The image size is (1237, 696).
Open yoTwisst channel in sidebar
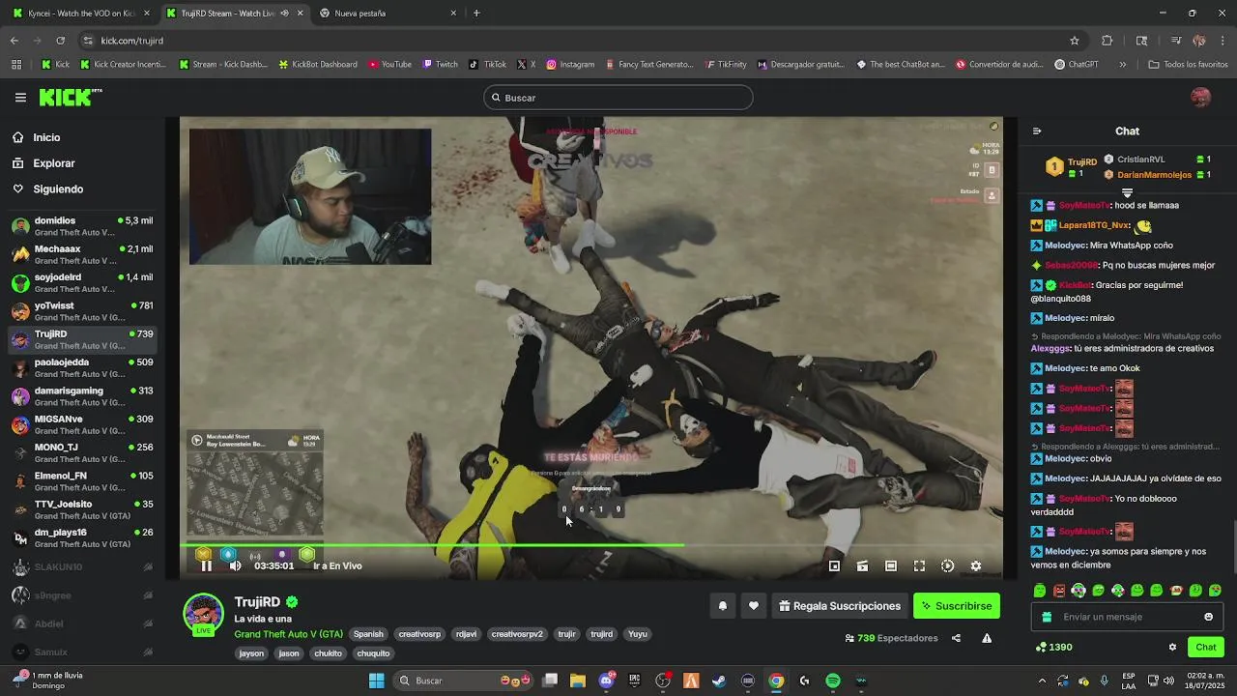(82, 311)
